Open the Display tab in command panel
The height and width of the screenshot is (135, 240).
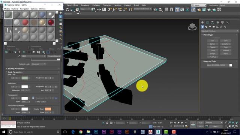222,22
